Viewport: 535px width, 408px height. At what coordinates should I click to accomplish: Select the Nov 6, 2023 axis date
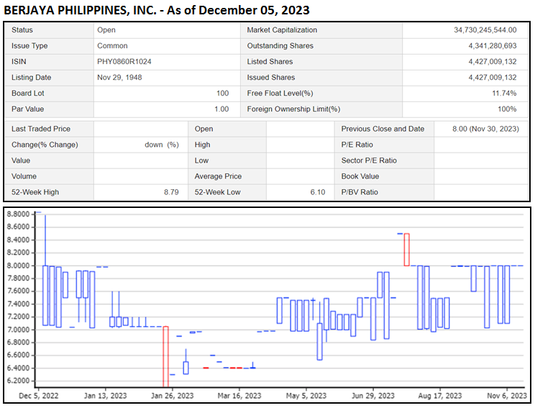click(507, 396)
